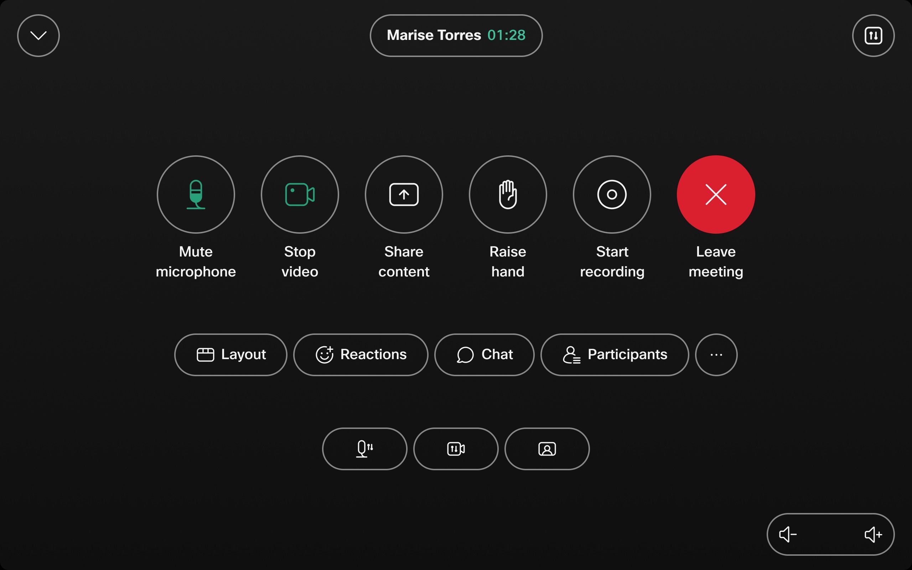Viewport: 912px width, 570px height.
Task: Leave the meeting
Action: coord(716,194)
